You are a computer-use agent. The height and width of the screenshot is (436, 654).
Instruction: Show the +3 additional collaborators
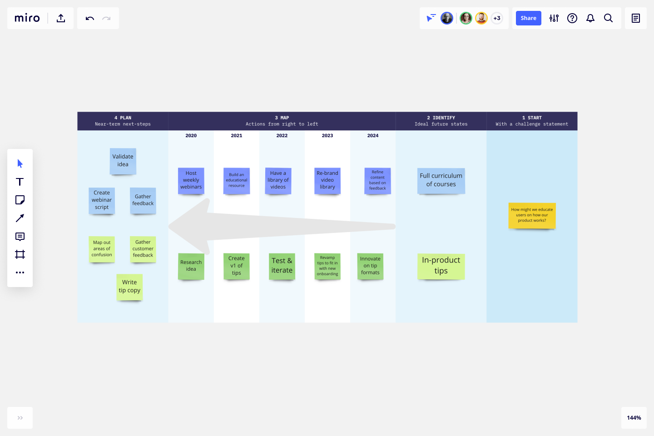(497, 18)
